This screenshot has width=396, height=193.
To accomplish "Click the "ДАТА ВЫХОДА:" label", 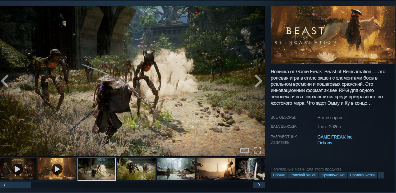I will coord(284,126).
